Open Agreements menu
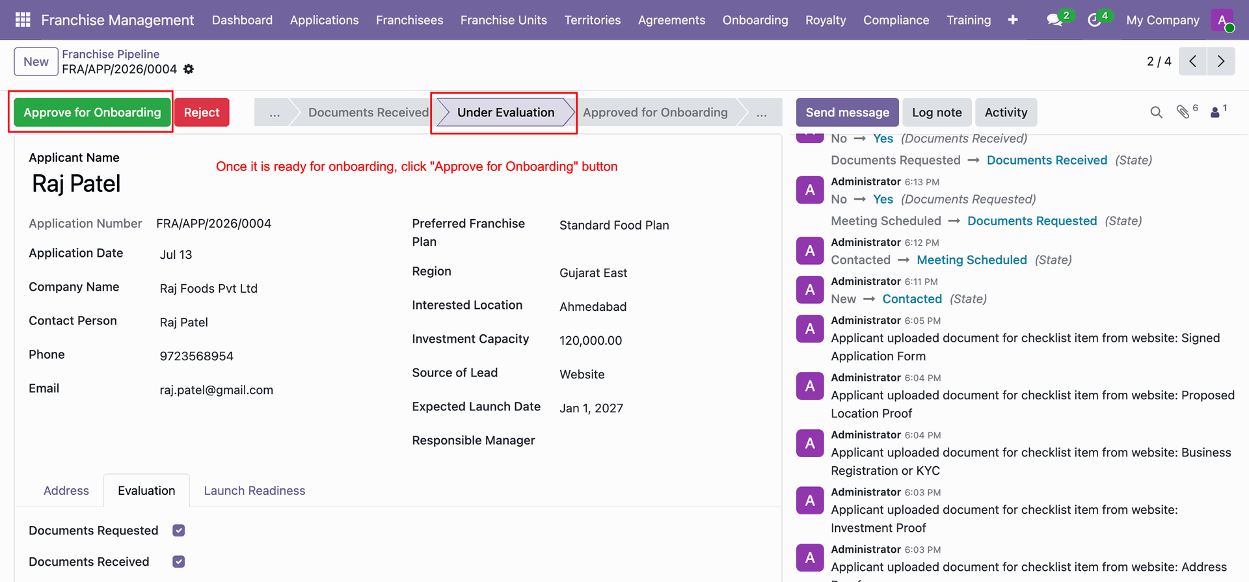Image resolution: width=1249 pixels, height=582 pixels. (671, 20)
